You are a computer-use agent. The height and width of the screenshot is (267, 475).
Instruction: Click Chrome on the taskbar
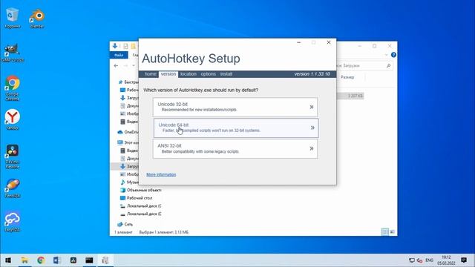pyautogui.click(x=41, y=260)
